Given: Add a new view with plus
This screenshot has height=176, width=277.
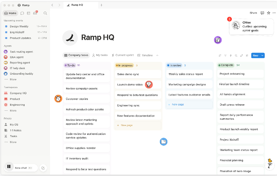Looking at the screenshot, I should click(x=157, y=55).
